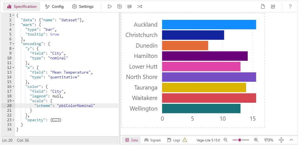Open help via the question mark icon

290,6
